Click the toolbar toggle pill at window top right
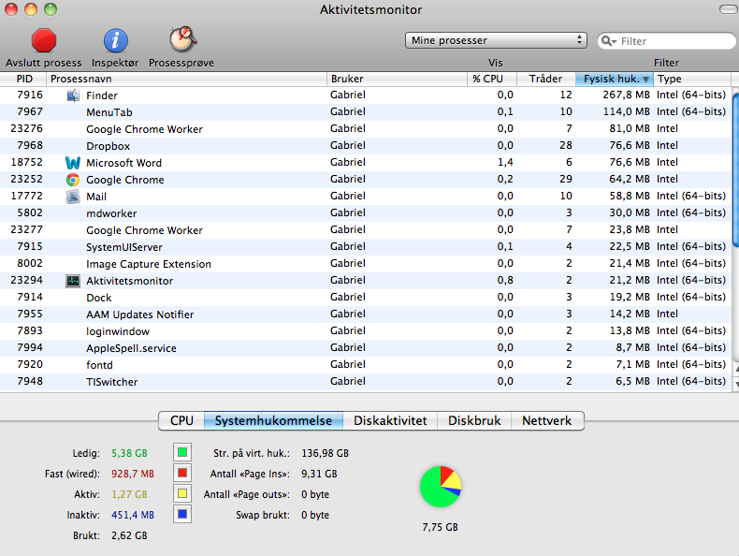Screen dimensions: 739x556 (x=729, y=9)
